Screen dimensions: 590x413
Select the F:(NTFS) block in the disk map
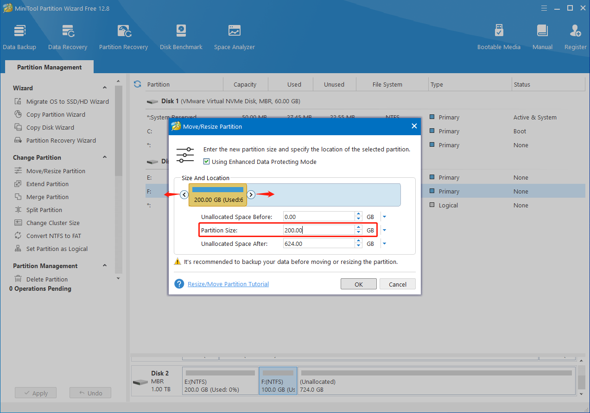point(278,381)
